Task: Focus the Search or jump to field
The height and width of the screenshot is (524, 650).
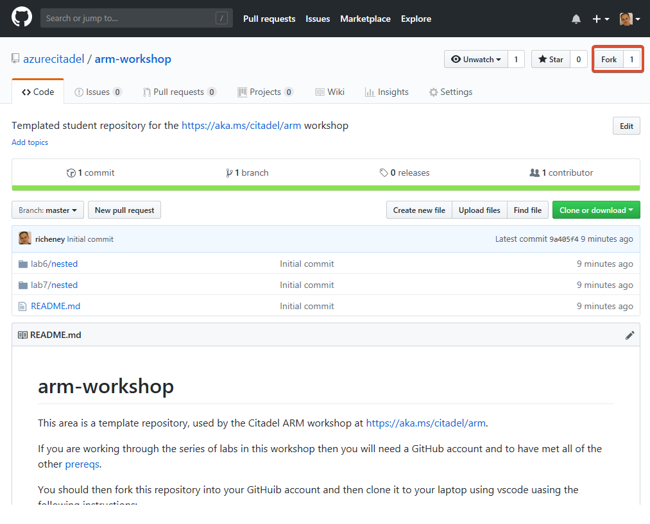Action: coord(128,19)
